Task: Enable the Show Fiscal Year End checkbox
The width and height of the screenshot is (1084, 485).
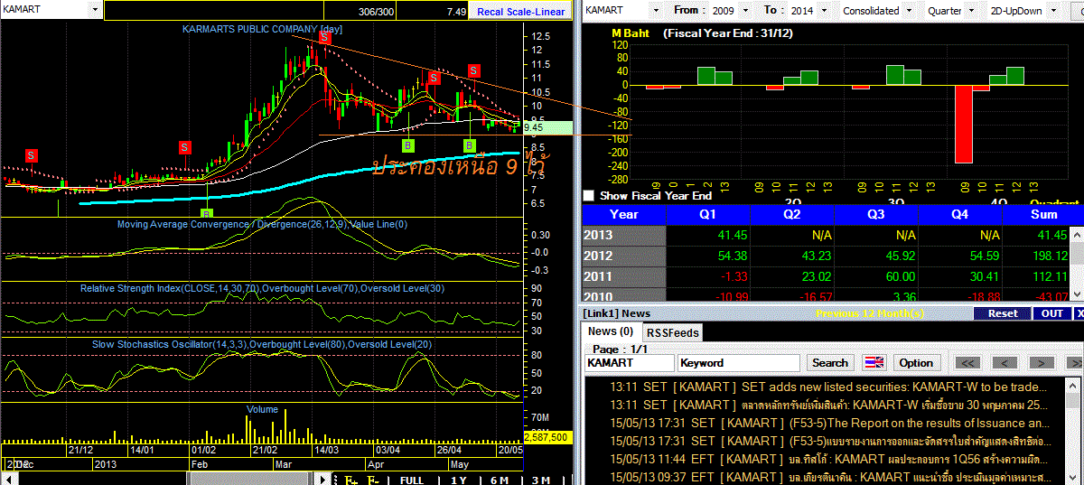Action: tap(590, 195)
